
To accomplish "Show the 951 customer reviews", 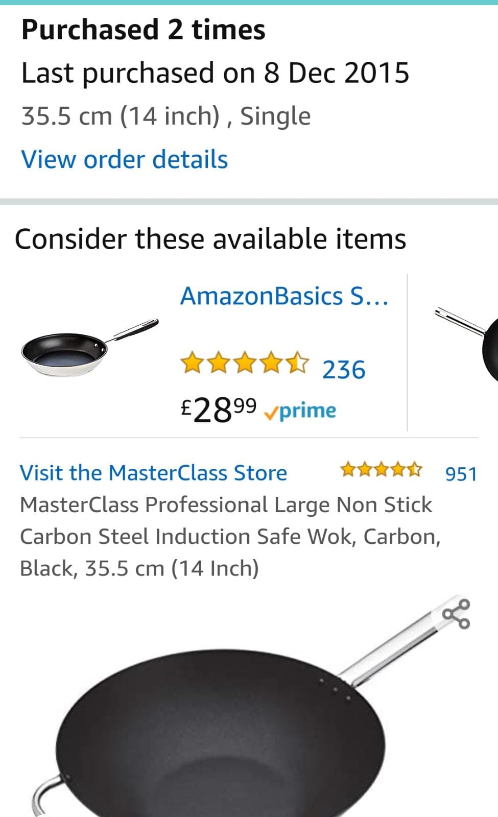I will point(461,474).
